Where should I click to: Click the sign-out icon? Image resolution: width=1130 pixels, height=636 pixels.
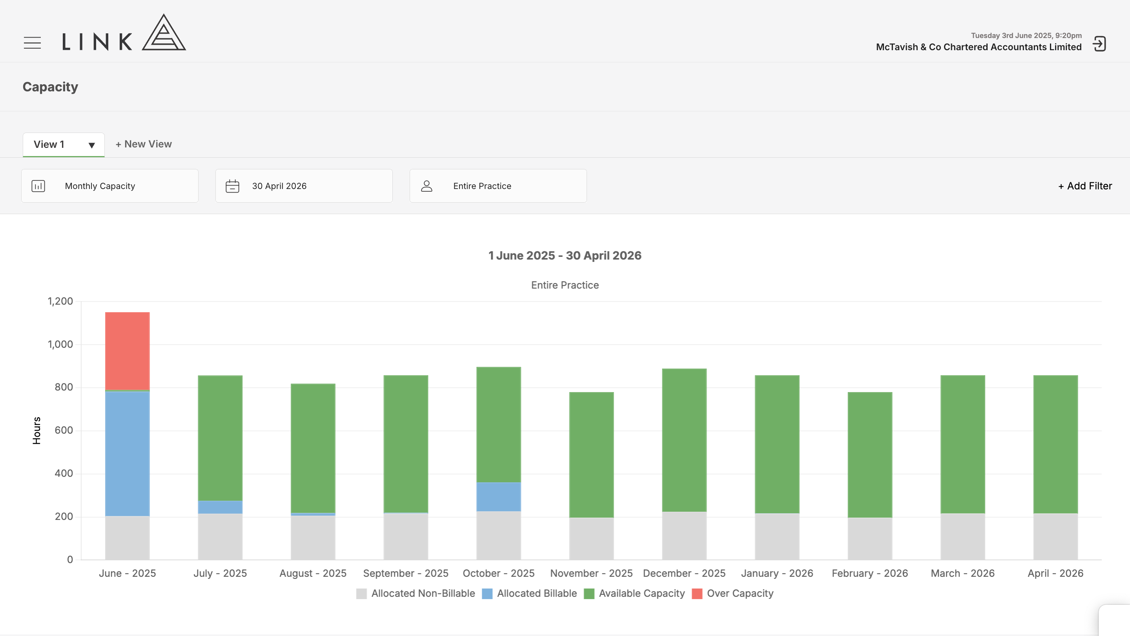[1099, 44]
